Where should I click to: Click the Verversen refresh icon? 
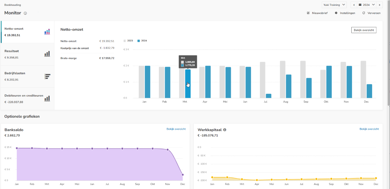pyautogui.click(x=364, y=13)
